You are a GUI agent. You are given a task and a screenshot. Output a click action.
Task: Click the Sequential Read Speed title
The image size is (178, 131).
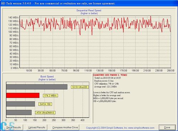point(89,10)
